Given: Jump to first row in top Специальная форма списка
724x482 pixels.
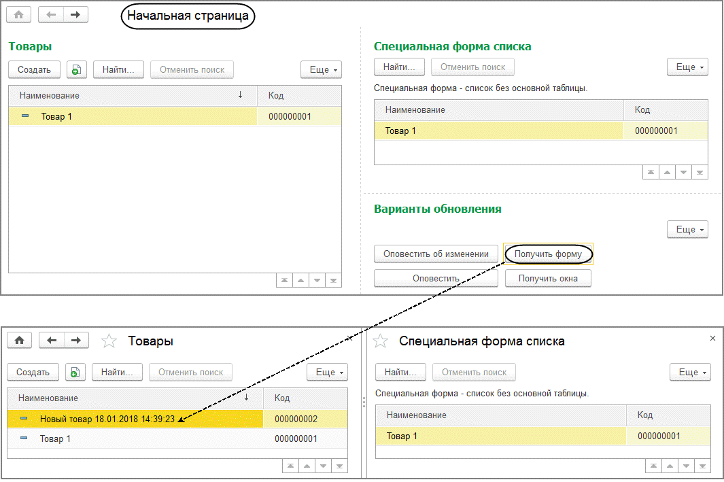Looking at the screenshot, I should 651,172.
